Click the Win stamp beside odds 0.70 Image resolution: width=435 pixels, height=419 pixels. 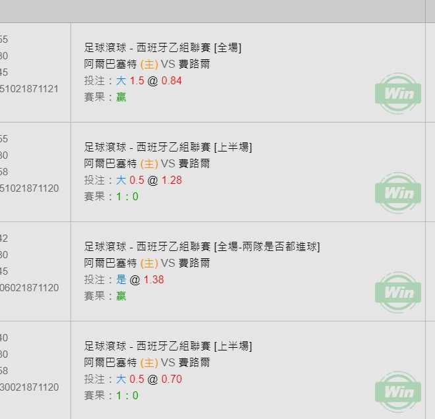tap(398, 392)
